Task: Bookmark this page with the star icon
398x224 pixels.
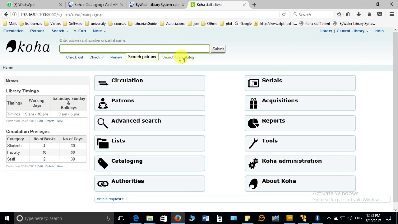Action: [x=339, y=15]
